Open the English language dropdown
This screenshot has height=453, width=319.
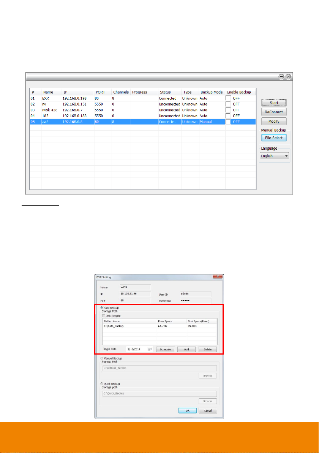[274, 156]
